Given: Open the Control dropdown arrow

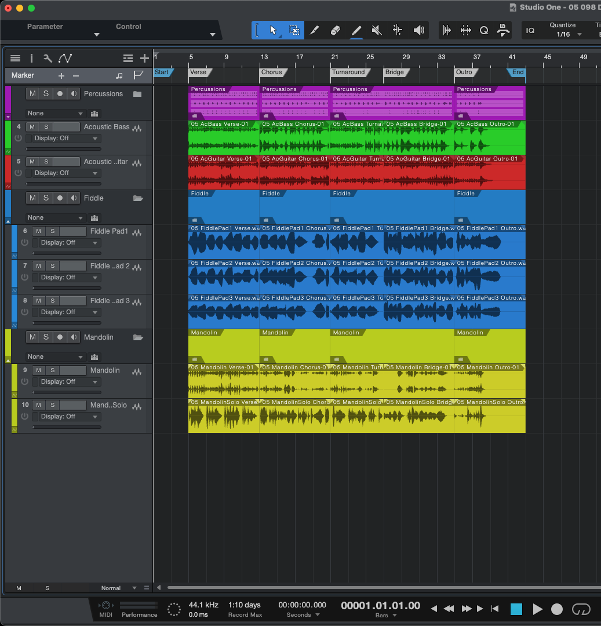Looking at the screenshot, I should [x=213, y=35].
